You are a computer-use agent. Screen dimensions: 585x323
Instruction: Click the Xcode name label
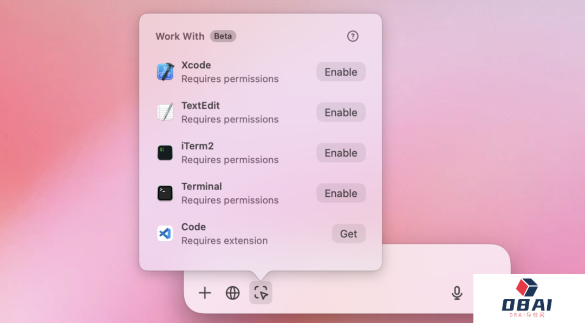click(196, 65)
